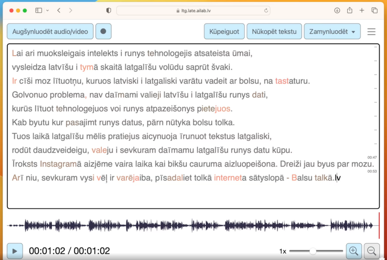
Task: Click the Safari share icon
Action: 350,10
